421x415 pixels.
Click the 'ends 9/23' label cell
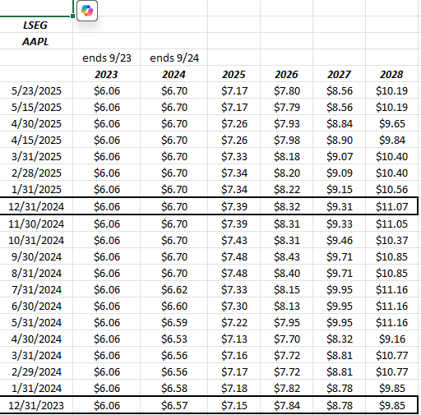tap(107, 58)
